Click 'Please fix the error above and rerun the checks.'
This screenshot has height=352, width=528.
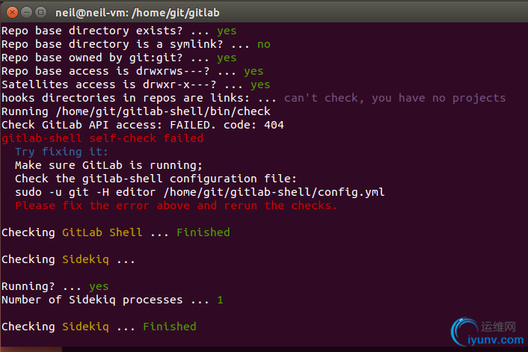[x=176, y=206]
